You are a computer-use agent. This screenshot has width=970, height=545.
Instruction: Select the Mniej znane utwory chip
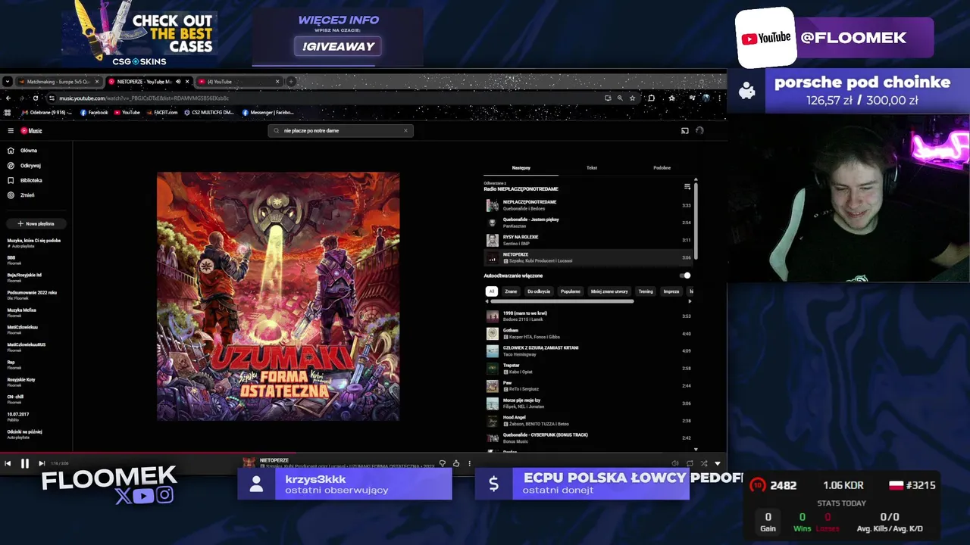pos(609,291)
